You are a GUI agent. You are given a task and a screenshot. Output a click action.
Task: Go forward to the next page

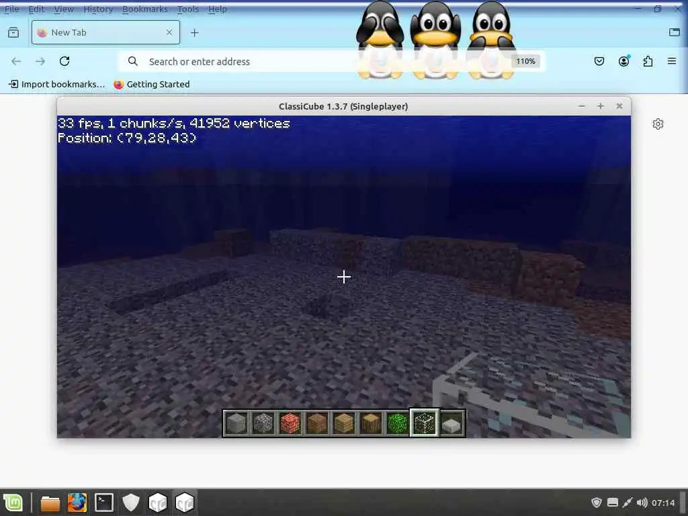click(40, 61)
